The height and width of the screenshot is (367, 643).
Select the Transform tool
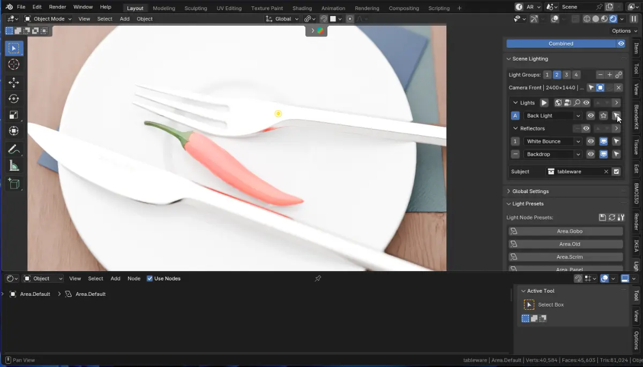[x=14, y=131]
